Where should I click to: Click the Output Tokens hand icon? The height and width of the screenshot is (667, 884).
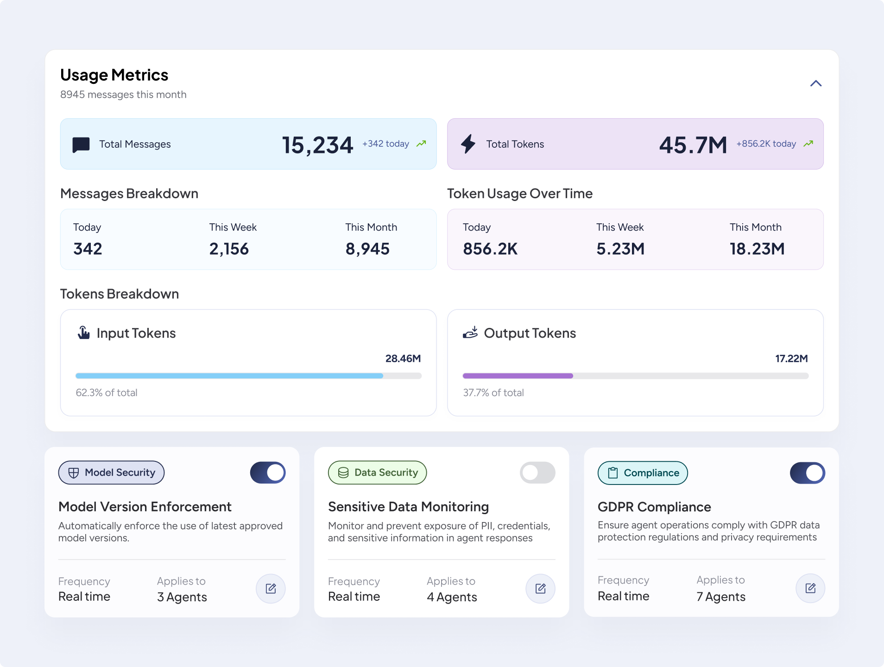[470, 333]
